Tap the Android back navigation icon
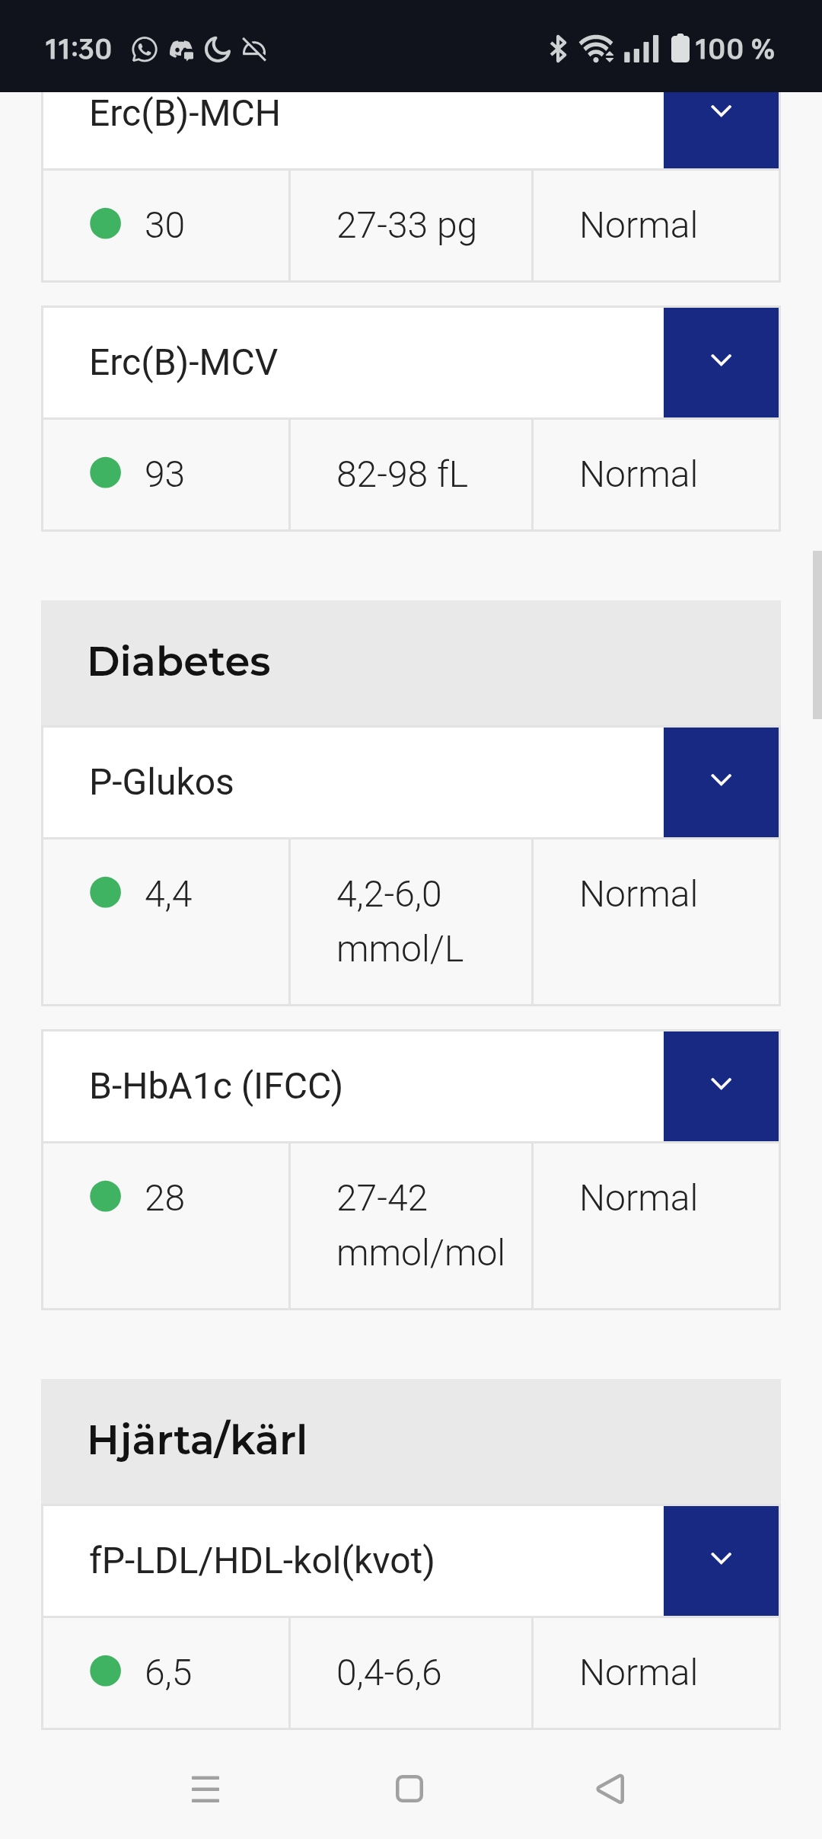Screen dimensions: 822x1839 tap(610, 1789)
